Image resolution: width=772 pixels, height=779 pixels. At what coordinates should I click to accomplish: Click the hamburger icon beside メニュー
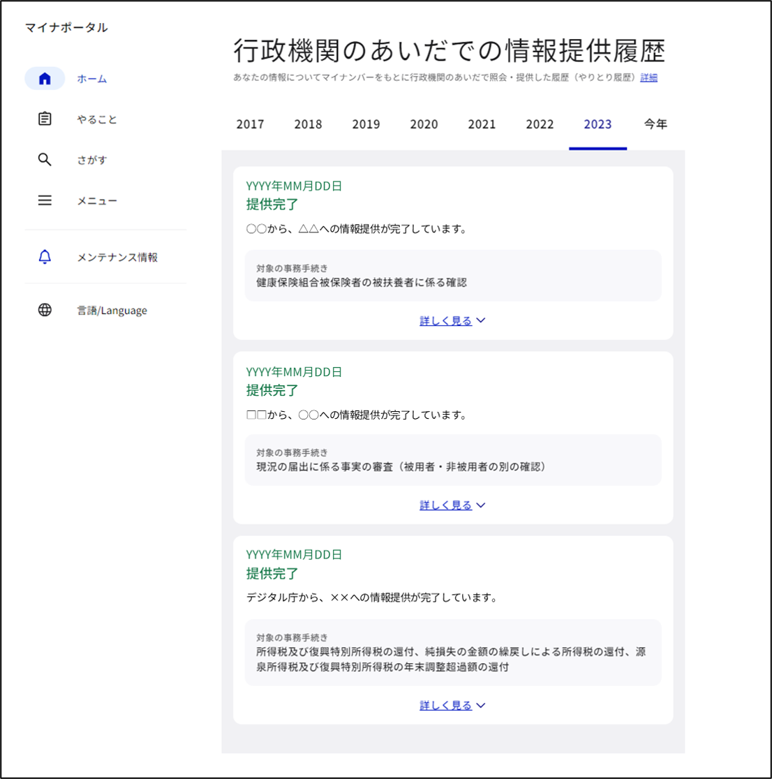(x=45, y=200)
